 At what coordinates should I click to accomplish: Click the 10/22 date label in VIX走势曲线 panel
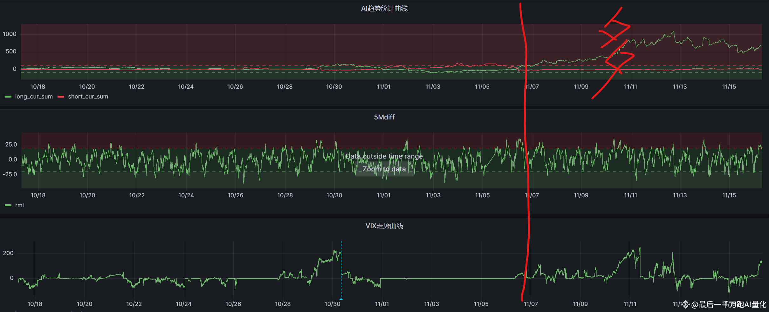click(x=134, y=304)
